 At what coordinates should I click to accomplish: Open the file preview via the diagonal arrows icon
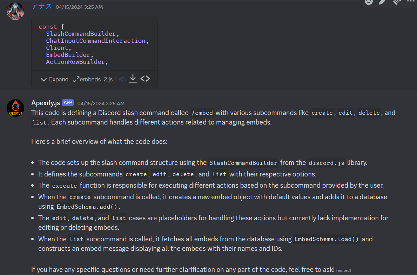76,79
